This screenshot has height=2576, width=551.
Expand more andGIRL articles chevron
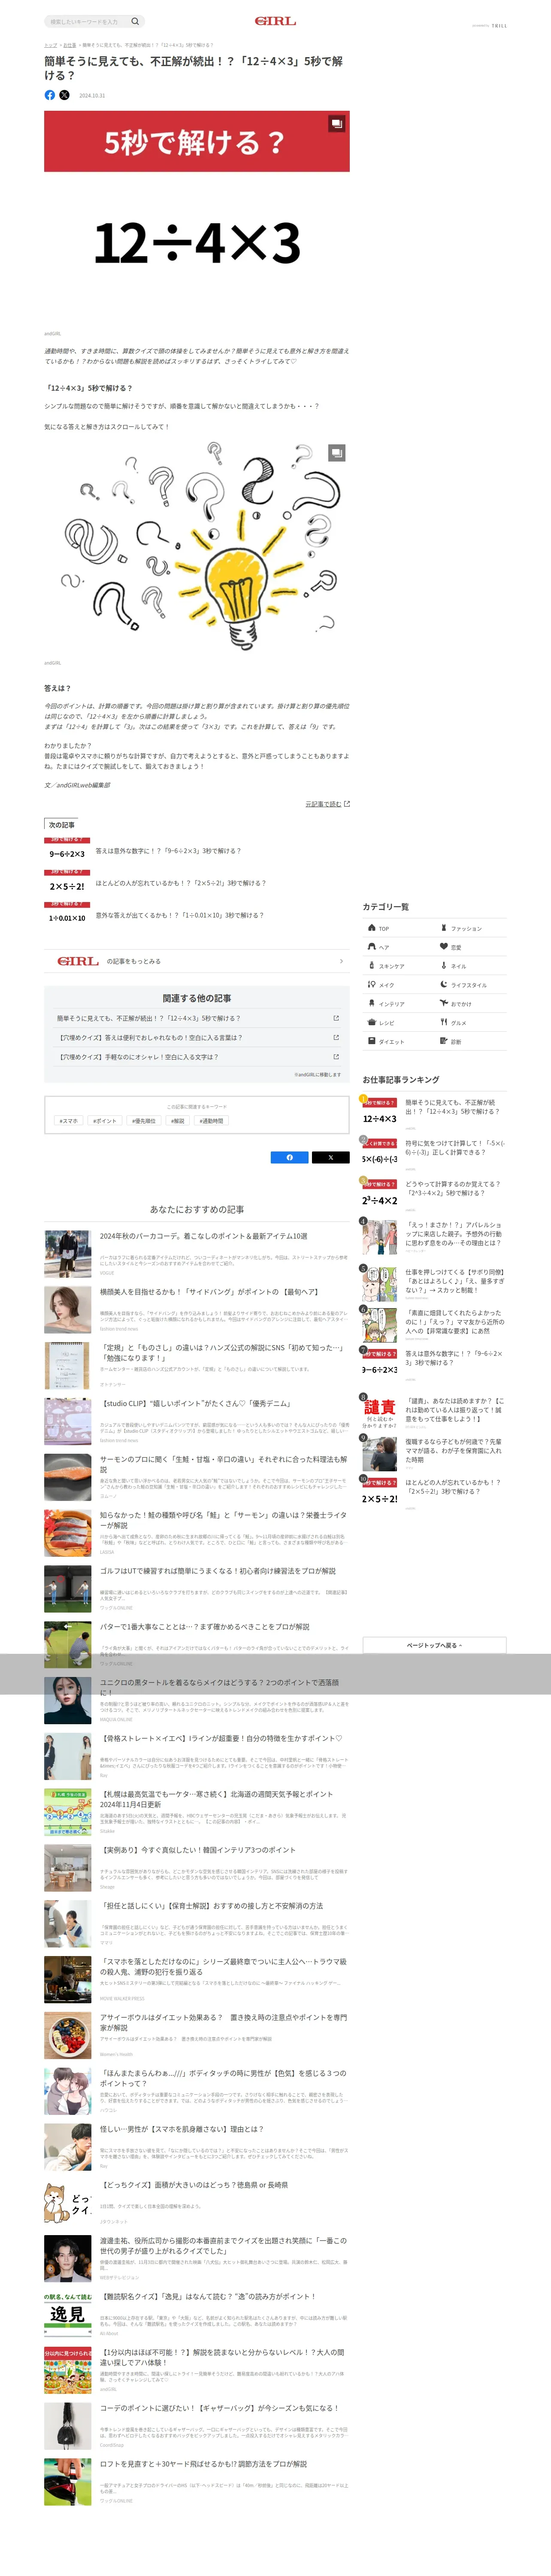click(x=341, y=961)
